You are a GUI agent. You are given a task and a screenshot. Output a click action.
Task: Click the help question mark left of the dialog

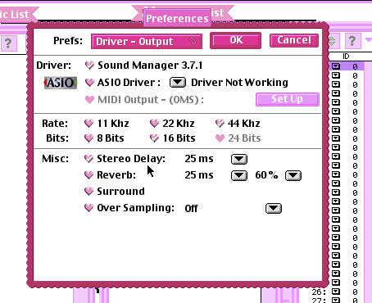8,43
